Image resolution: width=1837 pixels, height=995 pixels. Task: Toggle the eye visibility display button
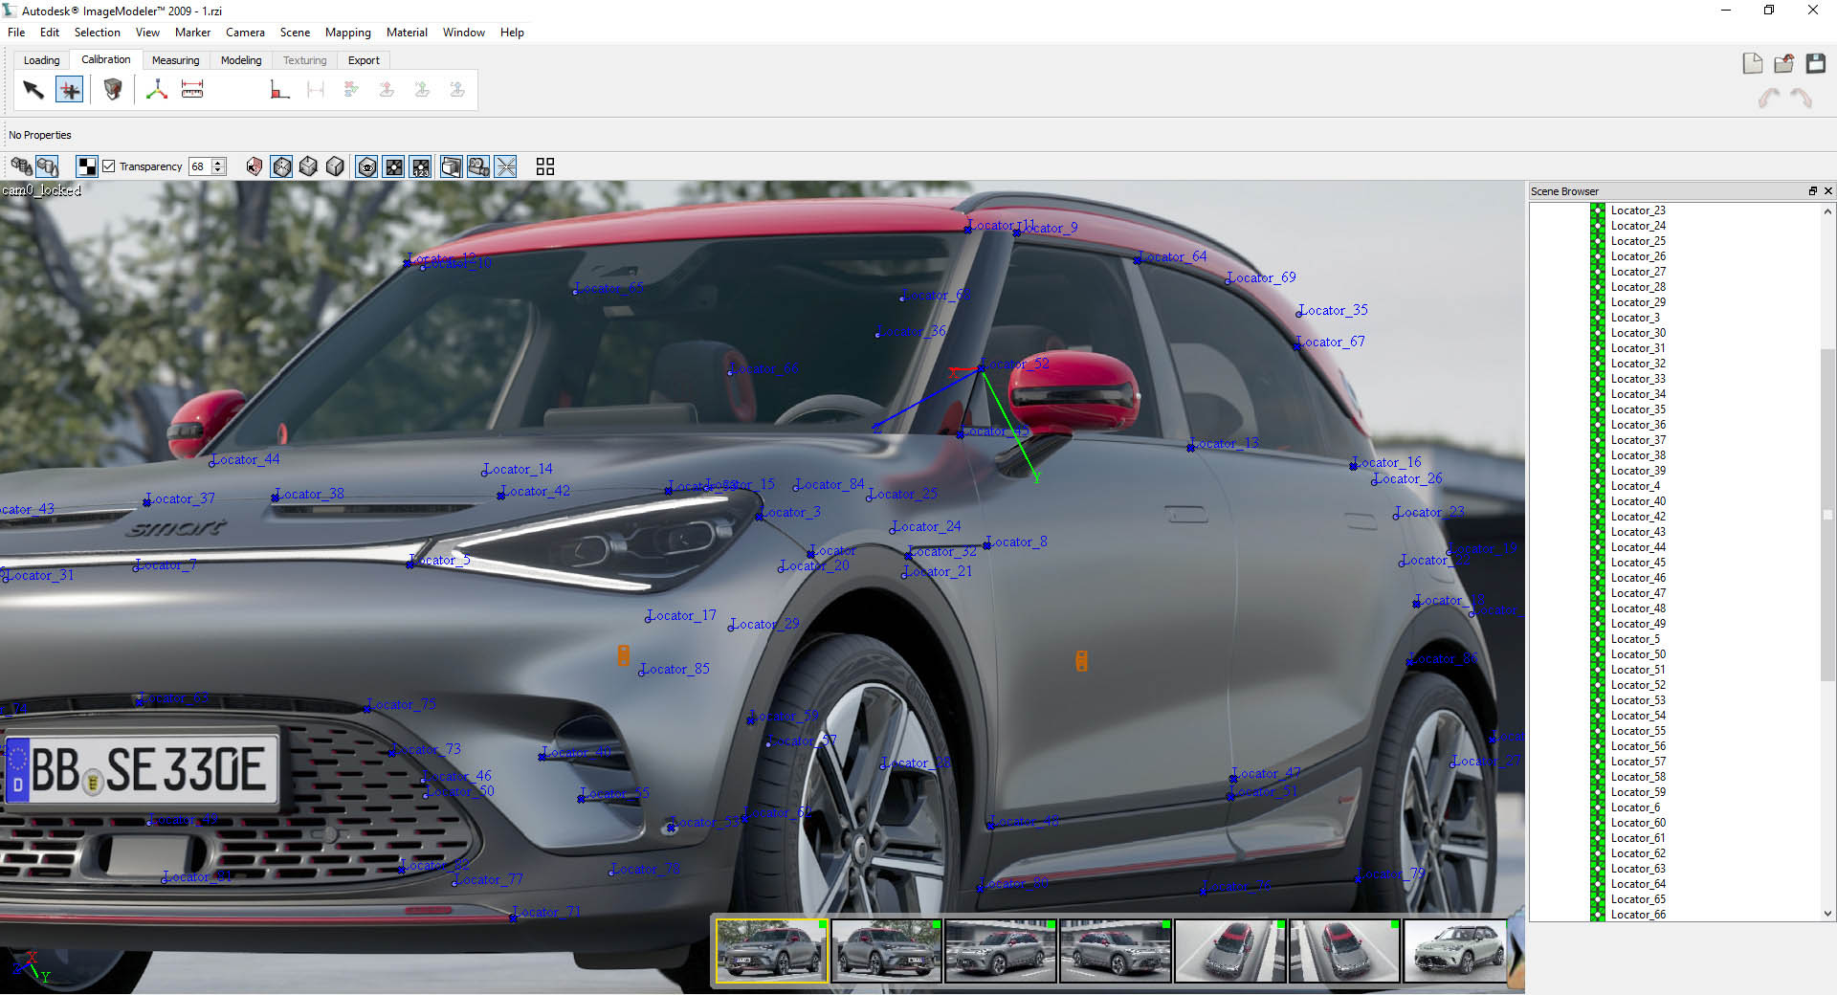click(x=366, y=166)
